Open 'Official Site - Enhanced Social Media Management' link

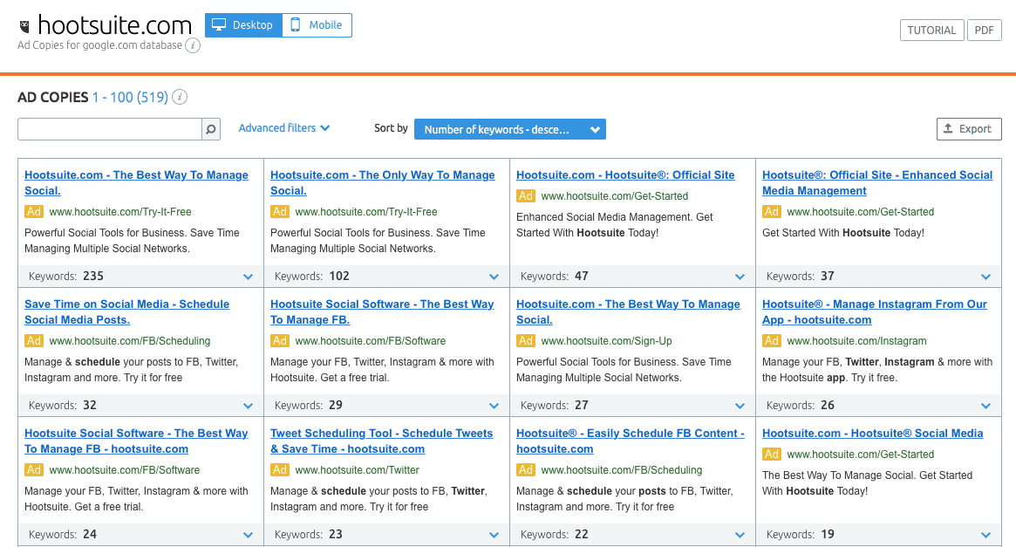[x=877, y=182]
